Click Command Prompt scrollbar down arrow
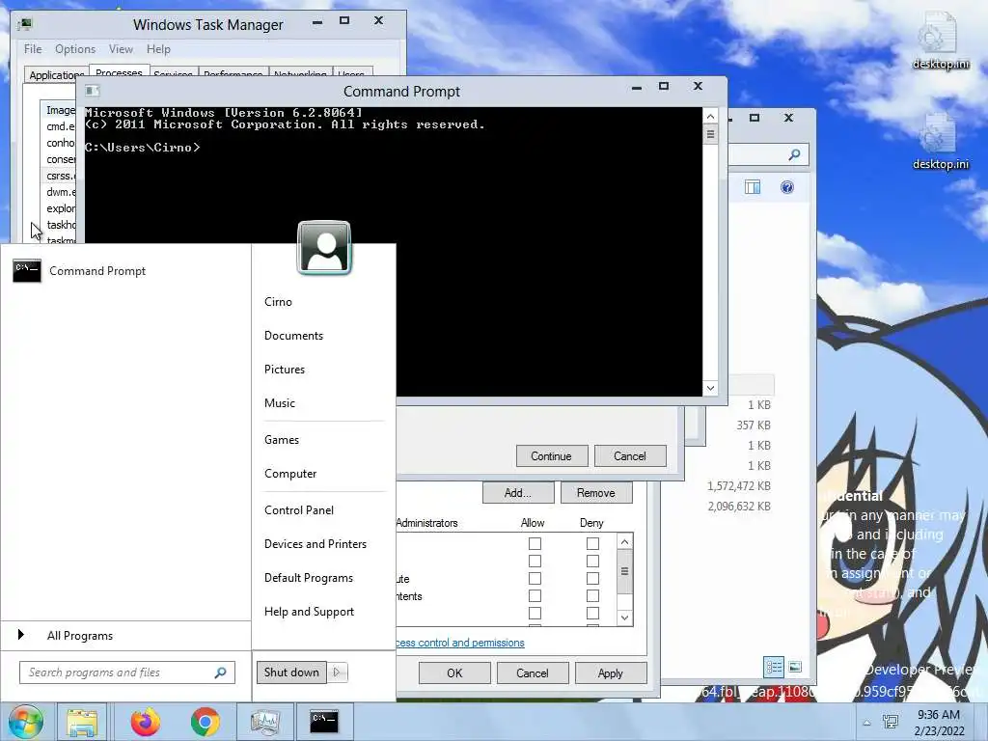Image resolution: width=988 pixels, height=741 pixels. 710,388
